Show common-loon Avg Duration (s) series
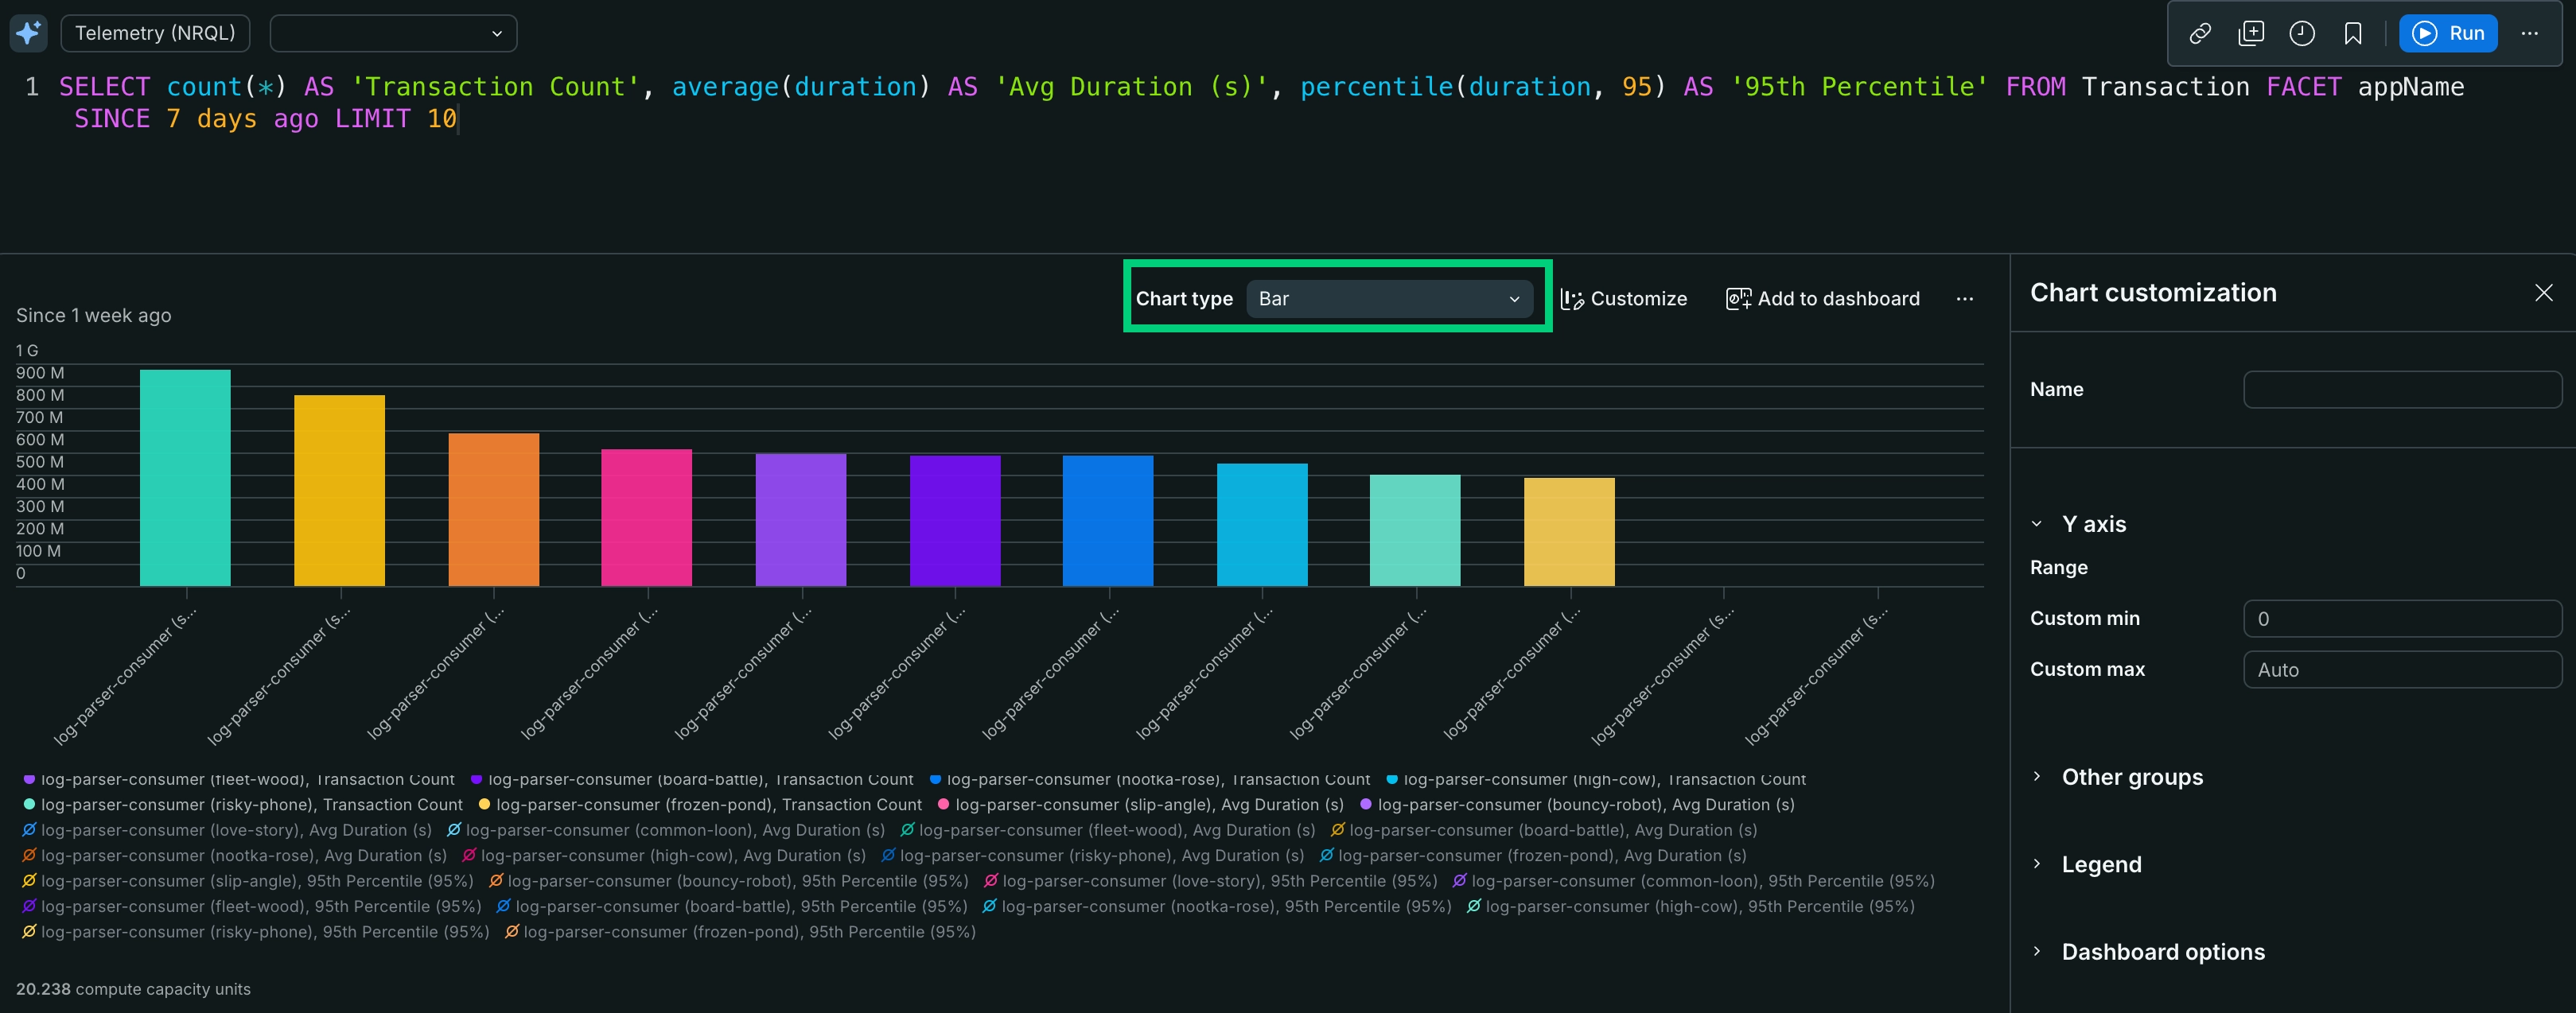Screen dimensions: 2576x1013 pos(666,830)
